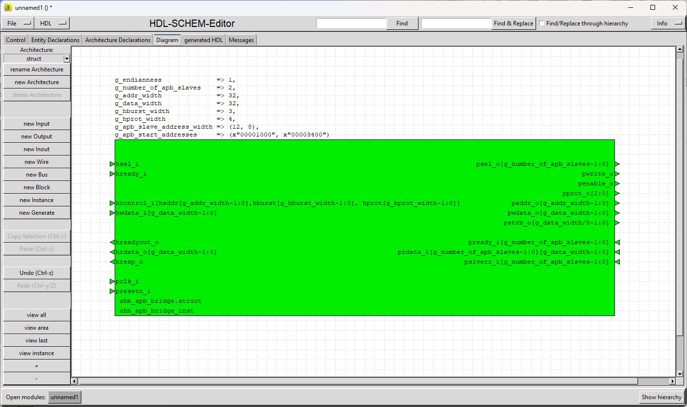Select the hreadyout_o output port triangle
Screen dimensions: 687x407
coord(112,243)
